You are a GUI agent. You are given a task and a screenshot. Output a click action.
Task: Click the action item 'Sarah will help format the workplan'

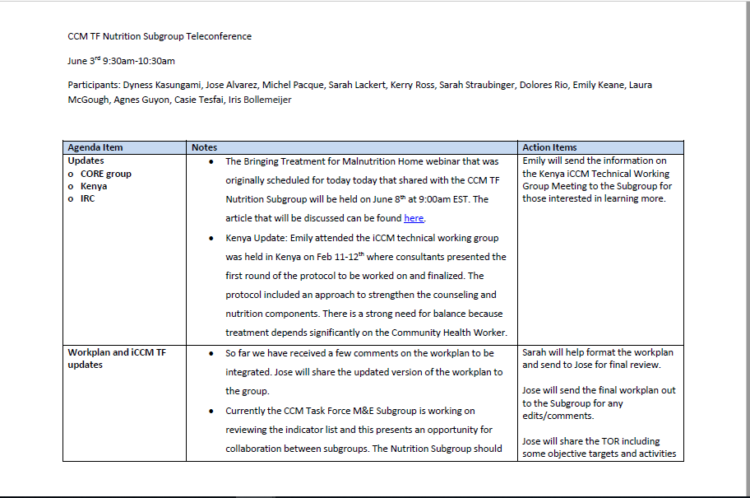click(598, 359)
